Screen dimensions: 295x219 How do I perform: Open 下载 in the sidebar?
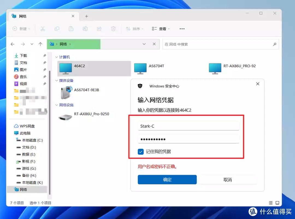tap(23, 55)
